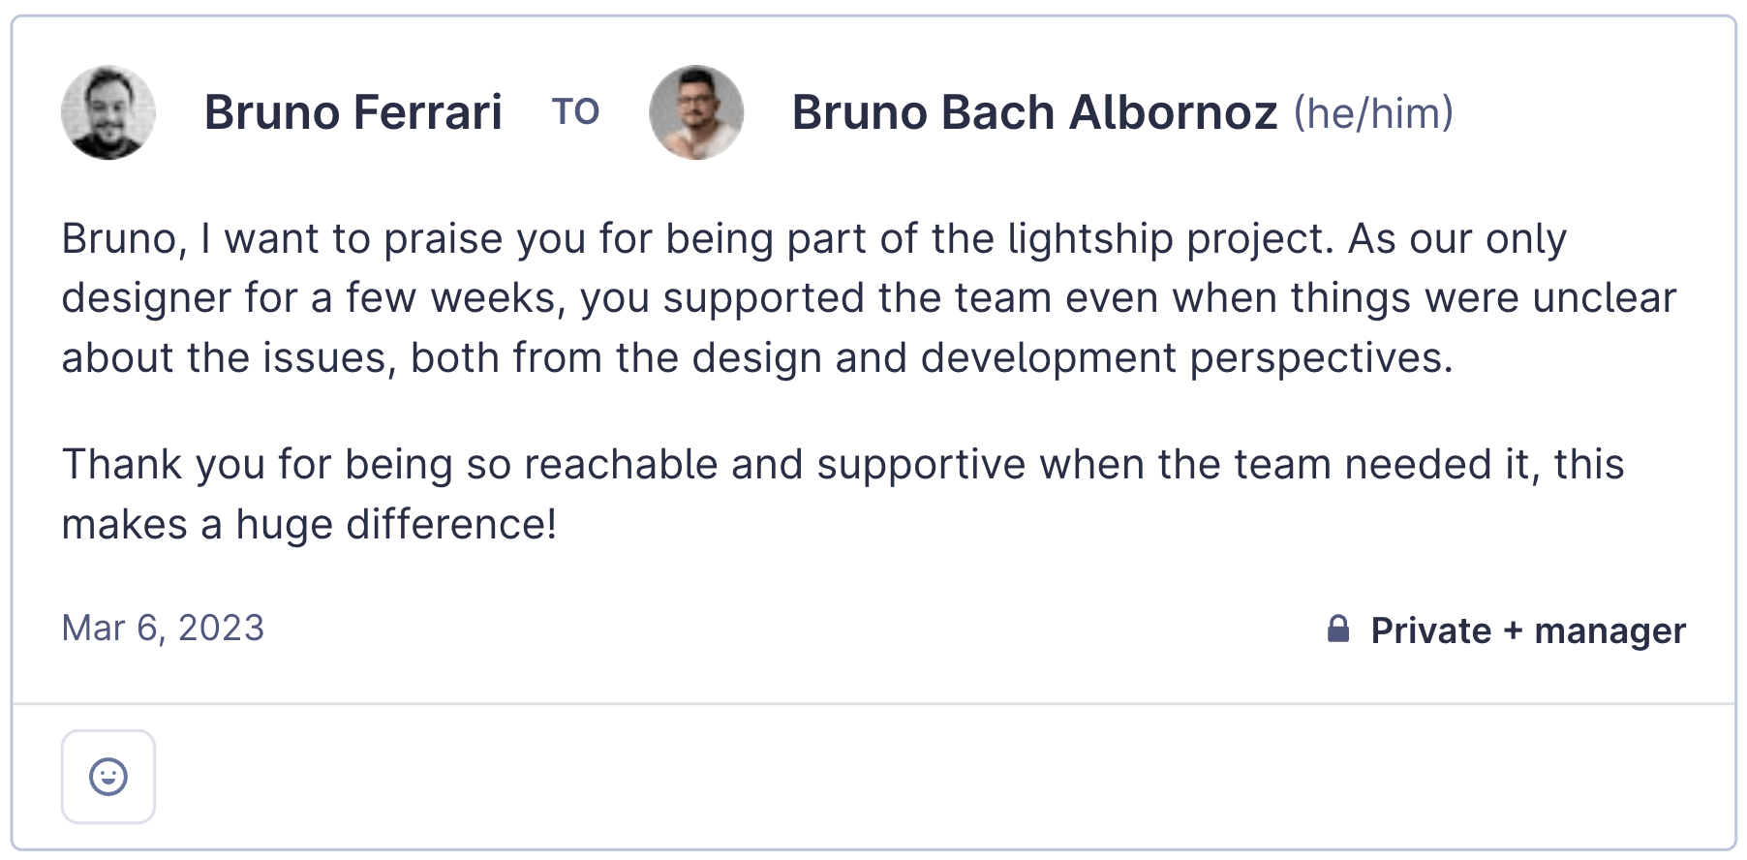Image resolution: width=1747 pixels, height=860 pixels.
Task: Click the "Private + manager" visibility label
Action: [x=1527, y=630]
